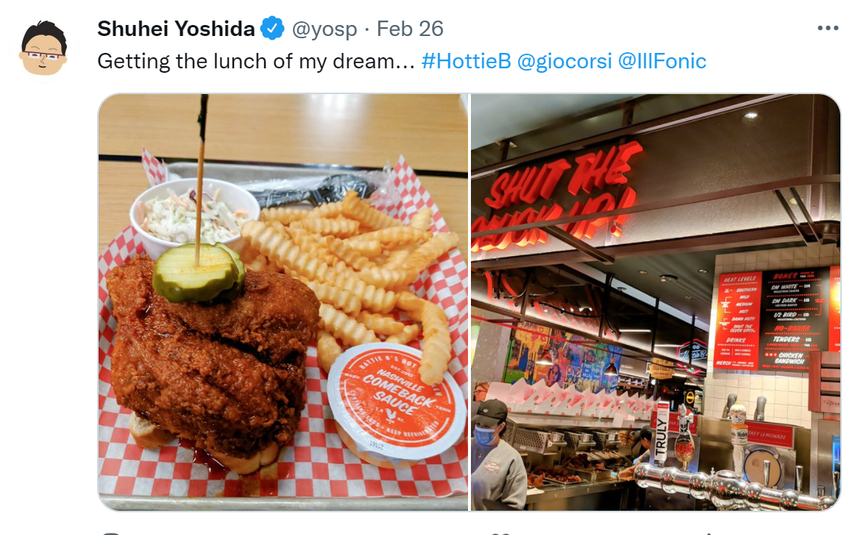Open the #HottieB hashtag
Viewport: 858px width, 535px height.
(x=466, y=61)
